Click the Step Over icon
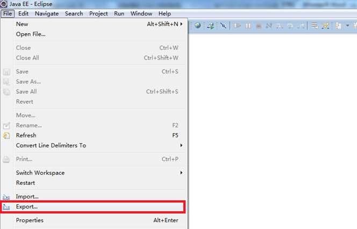Viewport: 357px width, 229px height. [x=290, y=26]
